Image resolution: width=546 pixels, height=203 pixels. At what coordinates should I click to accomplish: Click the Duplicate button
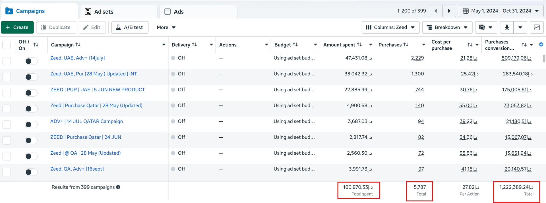(x=56, y=27)
